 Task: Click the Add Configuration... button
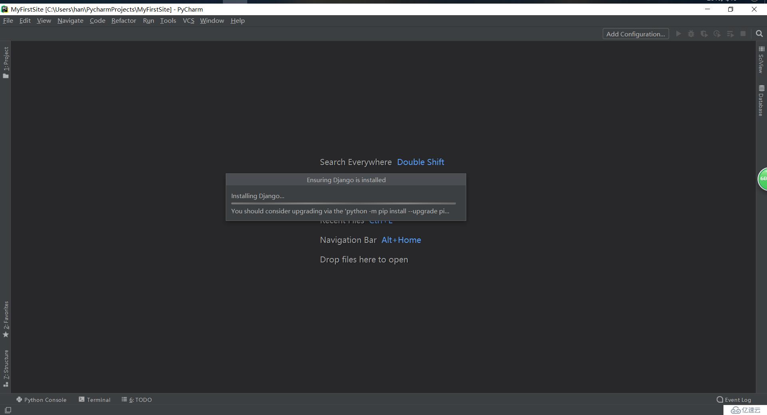coord(636,34)
